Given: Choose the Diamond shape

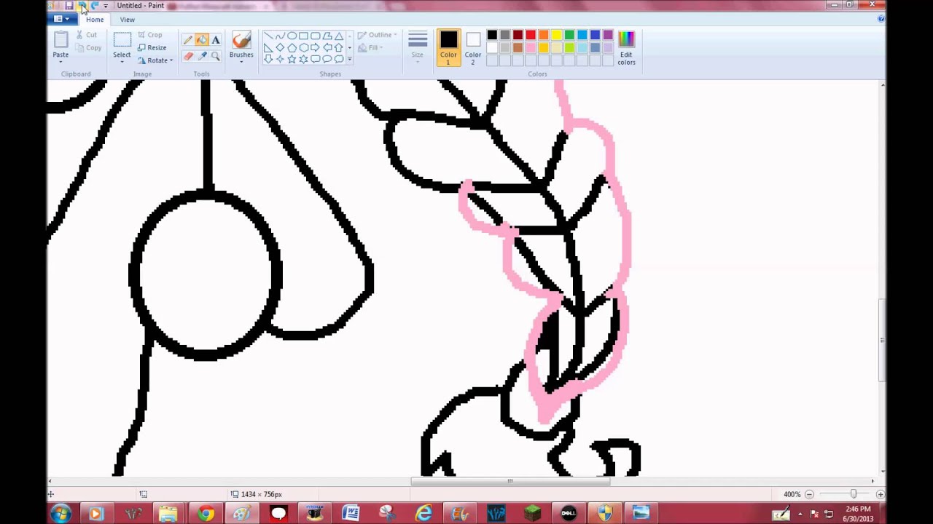Looking at the screenshot, I should tap(280, 47).
